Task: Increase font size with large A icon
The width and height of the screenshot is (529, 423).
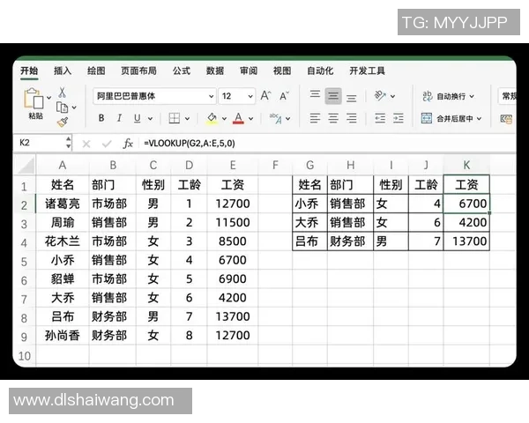Action: 266,96
